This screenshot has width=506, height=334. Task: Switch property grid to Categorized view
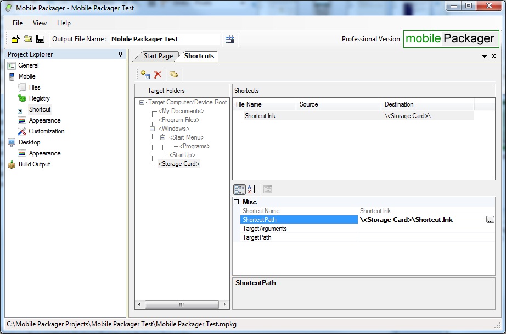[239, 190]
